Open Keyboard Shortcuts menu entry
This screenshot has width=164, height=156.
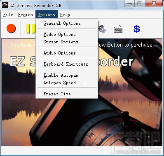coord(67,64)
